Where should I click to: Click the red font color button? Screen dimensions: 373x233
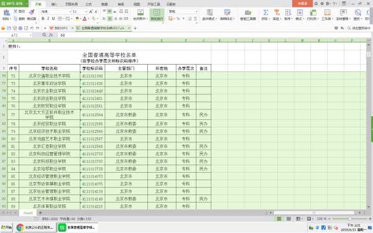click(85, 19)
